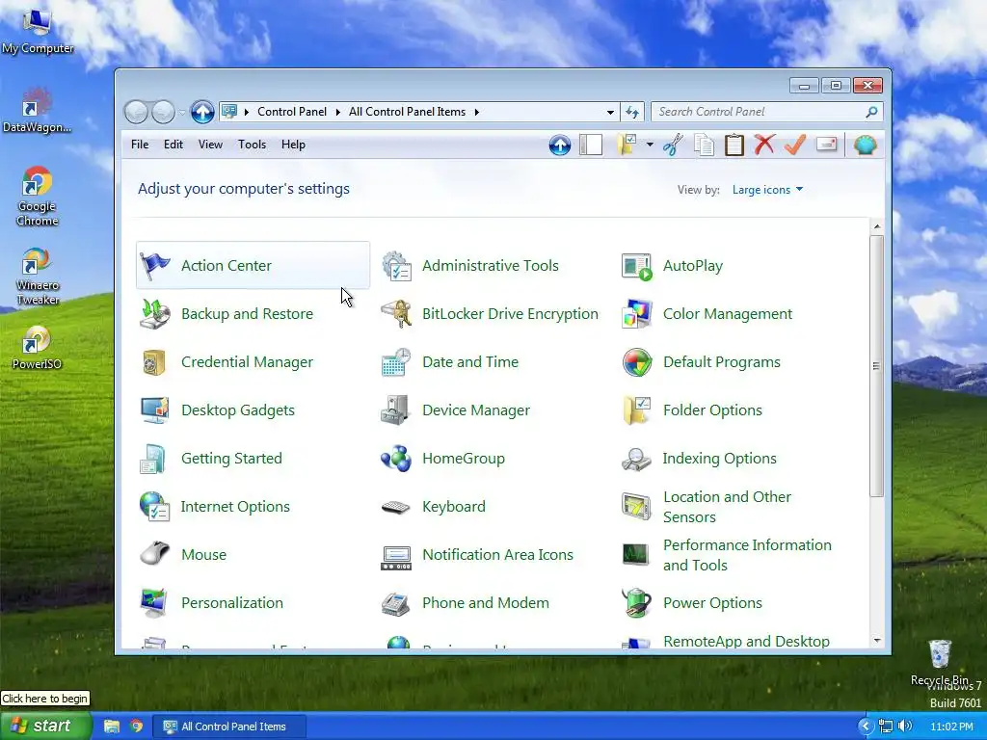Toggle the navigation pane toolbar icon
The height and width of the screenshot is (740, 987).
coord(591,145)
